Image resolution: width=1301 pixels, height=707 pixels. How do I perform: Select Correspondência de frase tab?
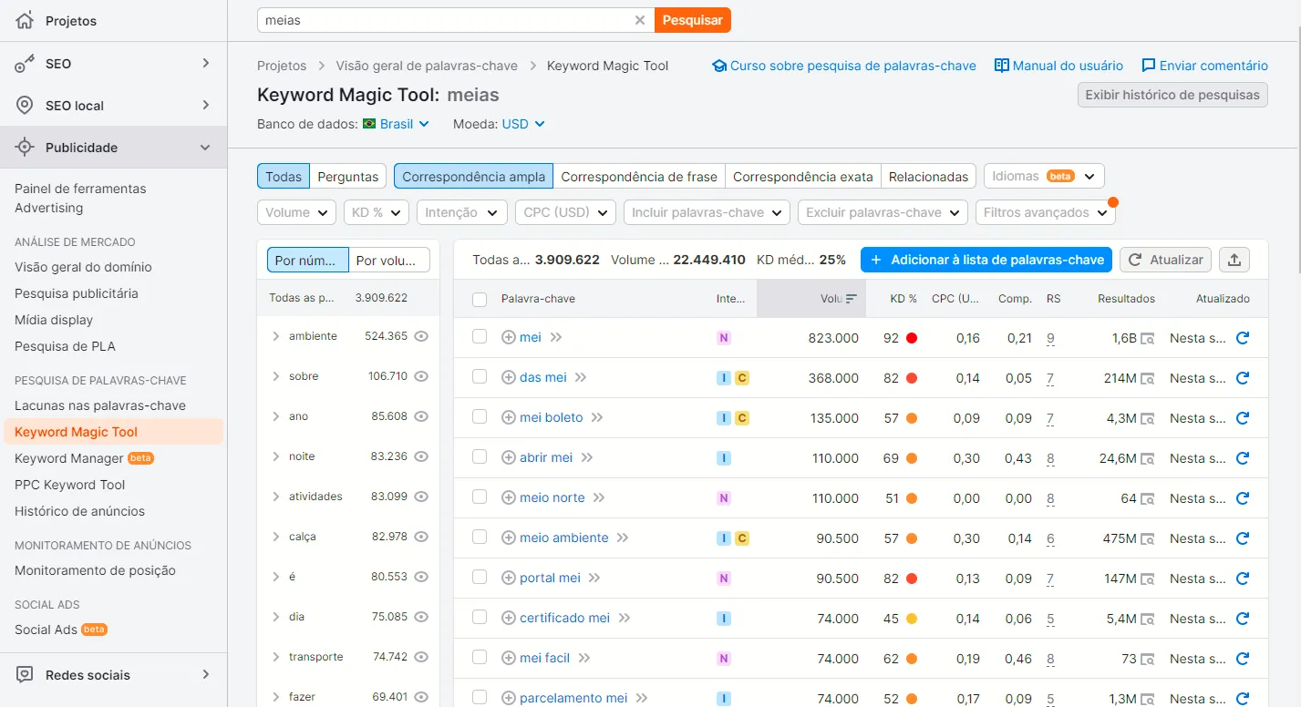pyautogui.click(x=639, y=177)
